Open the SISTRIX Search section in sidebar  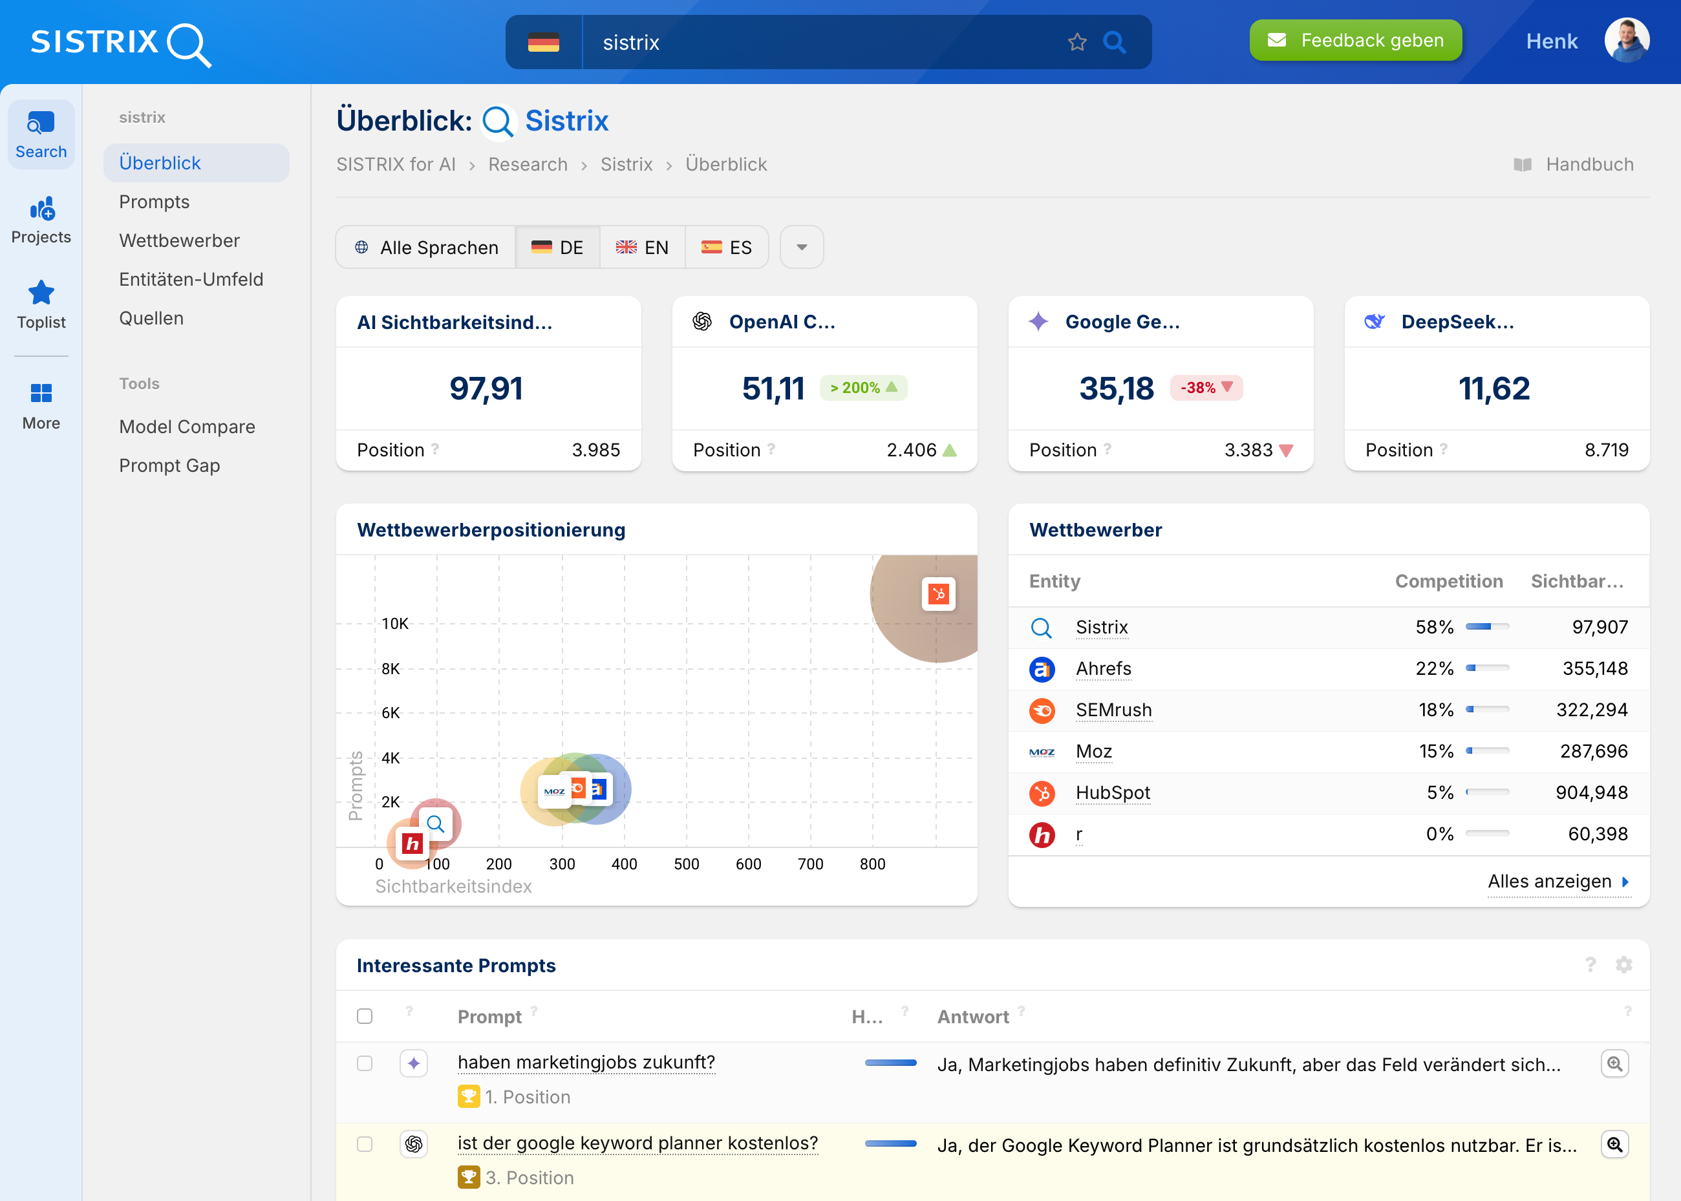[41, 134]
